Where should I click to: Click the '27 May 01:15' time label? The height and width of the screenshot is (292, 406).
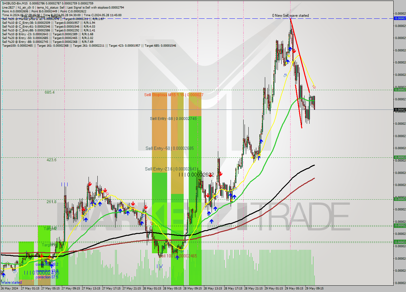click(30, 289)
